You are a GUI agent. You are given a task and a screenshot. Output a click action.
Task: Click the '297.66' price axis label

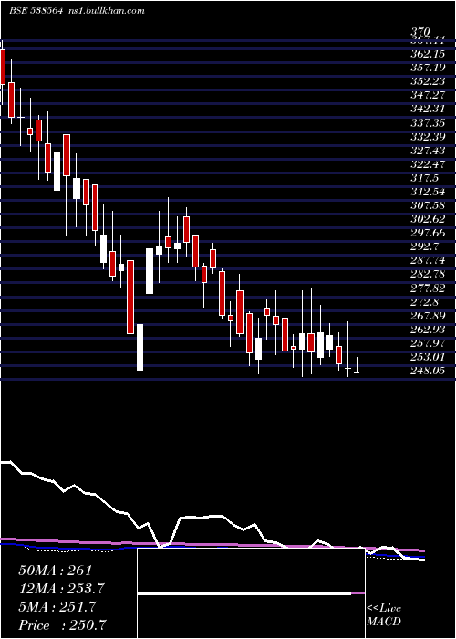tap(428, 233)
